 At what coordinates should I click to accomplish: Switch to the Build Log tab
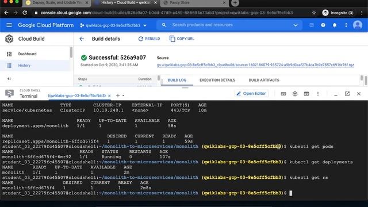[177, 80]
